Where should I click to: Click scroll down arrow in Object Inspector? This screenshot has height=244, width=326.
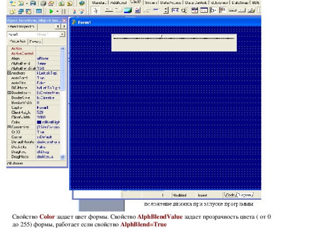[63, 157]
